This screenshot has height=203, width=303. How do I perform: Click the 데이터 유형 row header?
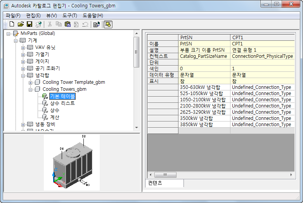tap(163, 75)
